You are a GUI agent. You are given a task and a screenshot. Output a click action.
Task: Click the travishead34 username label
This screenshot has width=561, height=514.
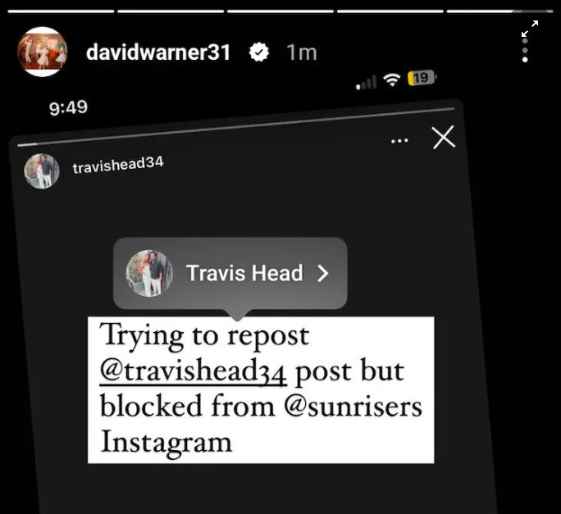pos(118,165)
